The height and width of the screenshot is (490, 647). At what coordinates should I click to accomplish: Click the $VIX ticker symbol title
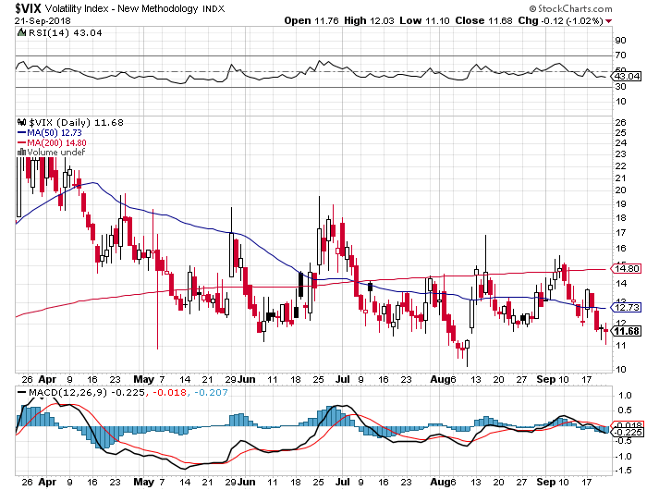28,8
